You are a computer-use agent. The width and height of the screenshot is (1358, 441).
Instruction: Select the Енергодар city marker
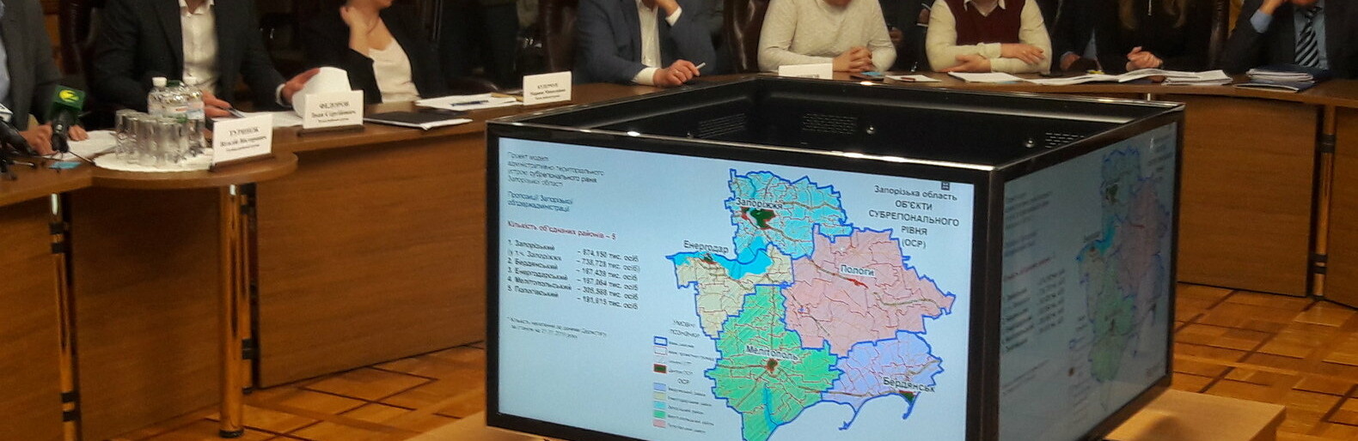click(707, 256)
